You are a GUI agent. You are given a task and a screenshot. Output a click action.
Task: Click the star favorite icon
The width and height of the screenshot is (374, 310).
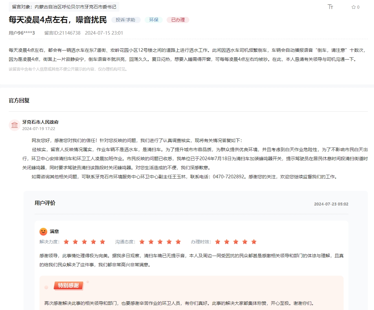(353, 7)
